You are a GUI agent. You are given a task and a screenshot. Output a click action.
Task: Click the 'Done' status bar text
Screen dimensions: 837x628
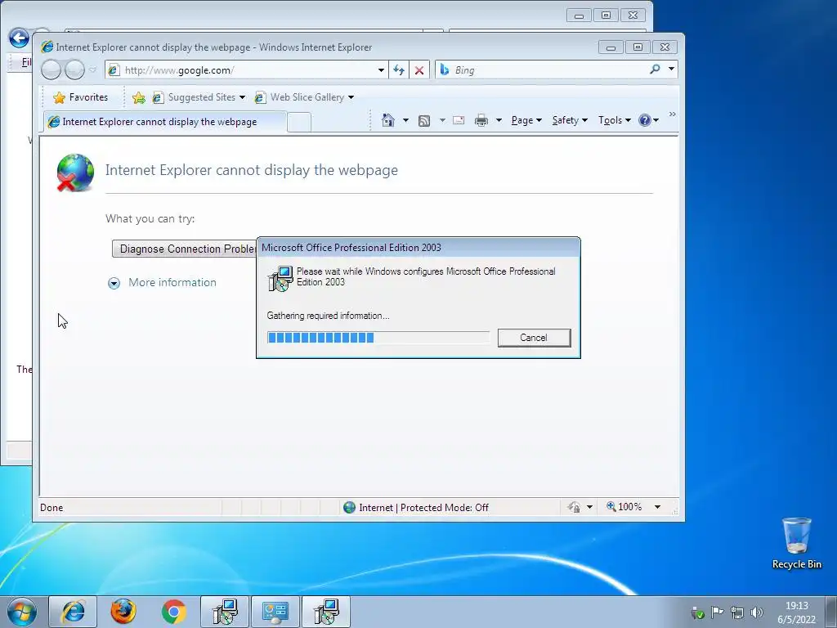(51, 507)
